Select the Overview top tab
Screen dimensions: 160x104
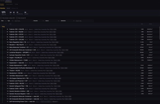[2, 1]
